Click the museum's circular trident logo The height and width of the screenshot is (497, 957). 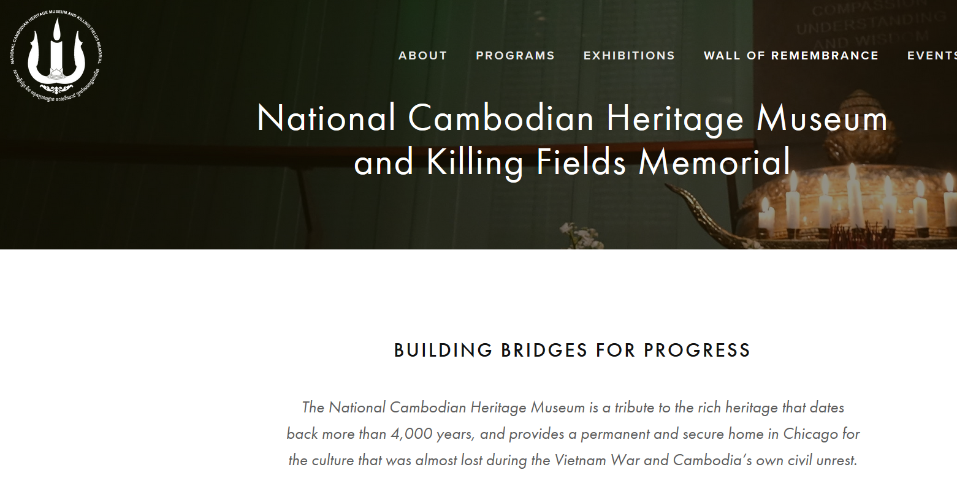(56, 56)
